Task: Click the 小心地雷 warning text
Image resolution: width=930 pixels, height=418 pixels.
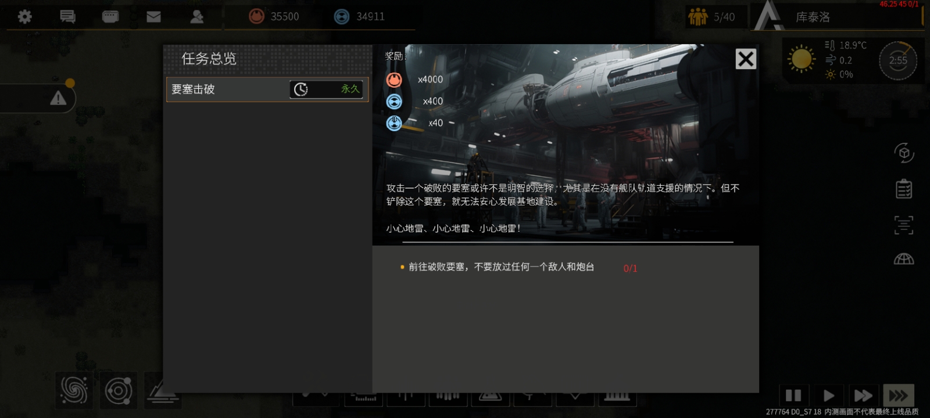Action: tap(453, 229)
